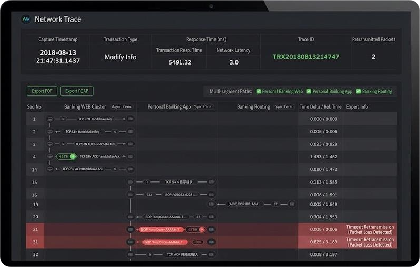
Task: Click green 4579 delay badge in row 4
Action: point(66,157)
